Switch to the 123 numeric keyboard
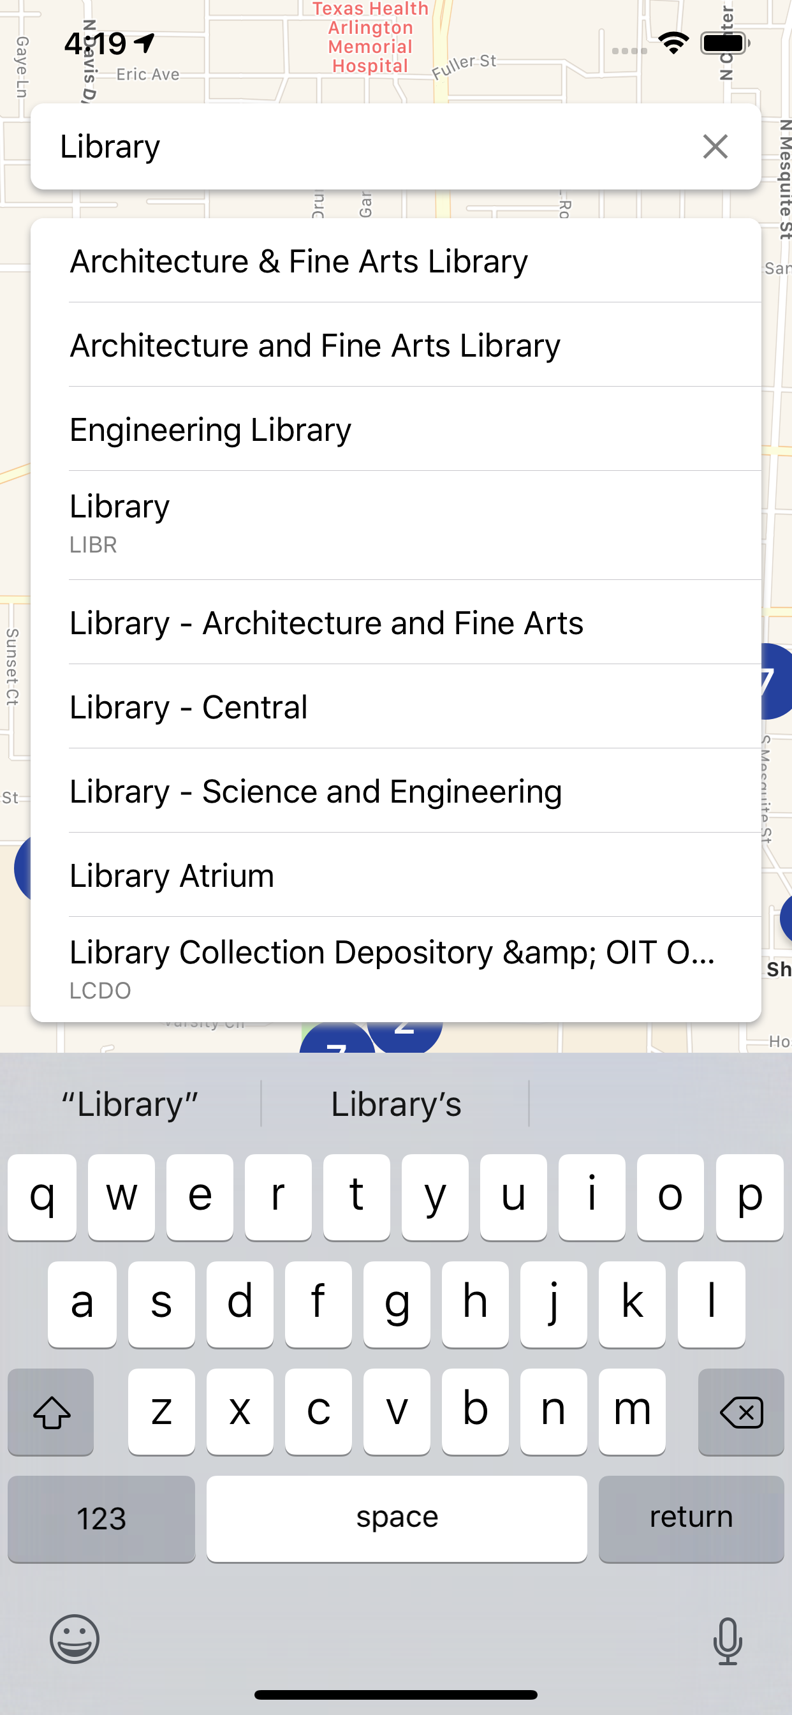 click(x=101, y=1518)
